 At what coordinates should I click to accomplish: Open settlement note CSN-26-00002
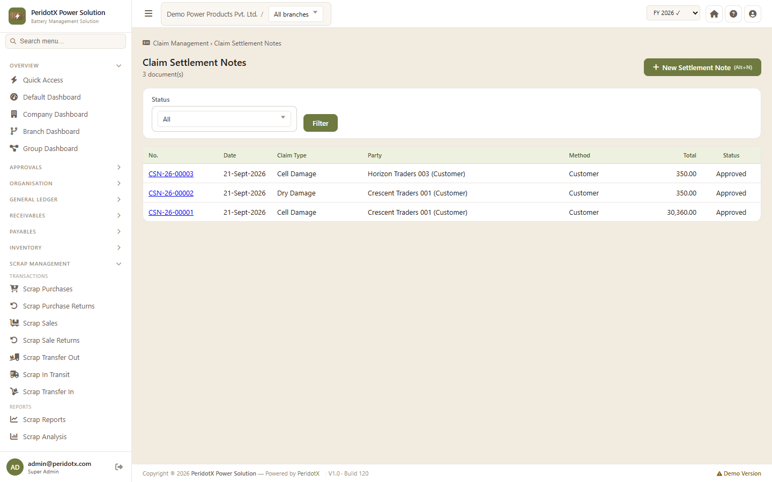pyautogui.click(x=171, y=193)
